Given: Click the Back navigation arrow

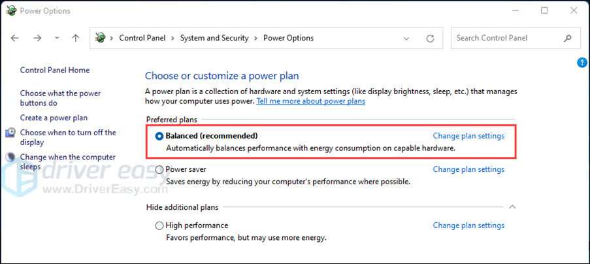Looking at the screenshot, I should pos(15,38).
